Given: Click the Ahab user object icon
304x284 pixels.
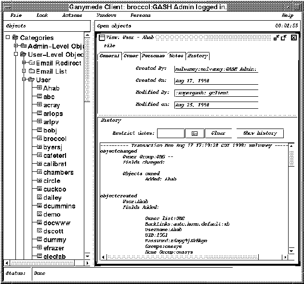Looking at the screenshot, I should click(x=39, y=89).
